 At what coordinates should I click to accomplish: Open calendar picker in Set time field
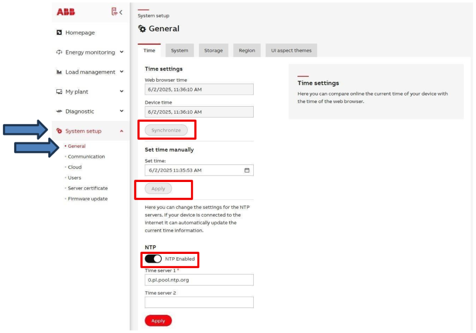pyautogui.click(x=247, y=170)
